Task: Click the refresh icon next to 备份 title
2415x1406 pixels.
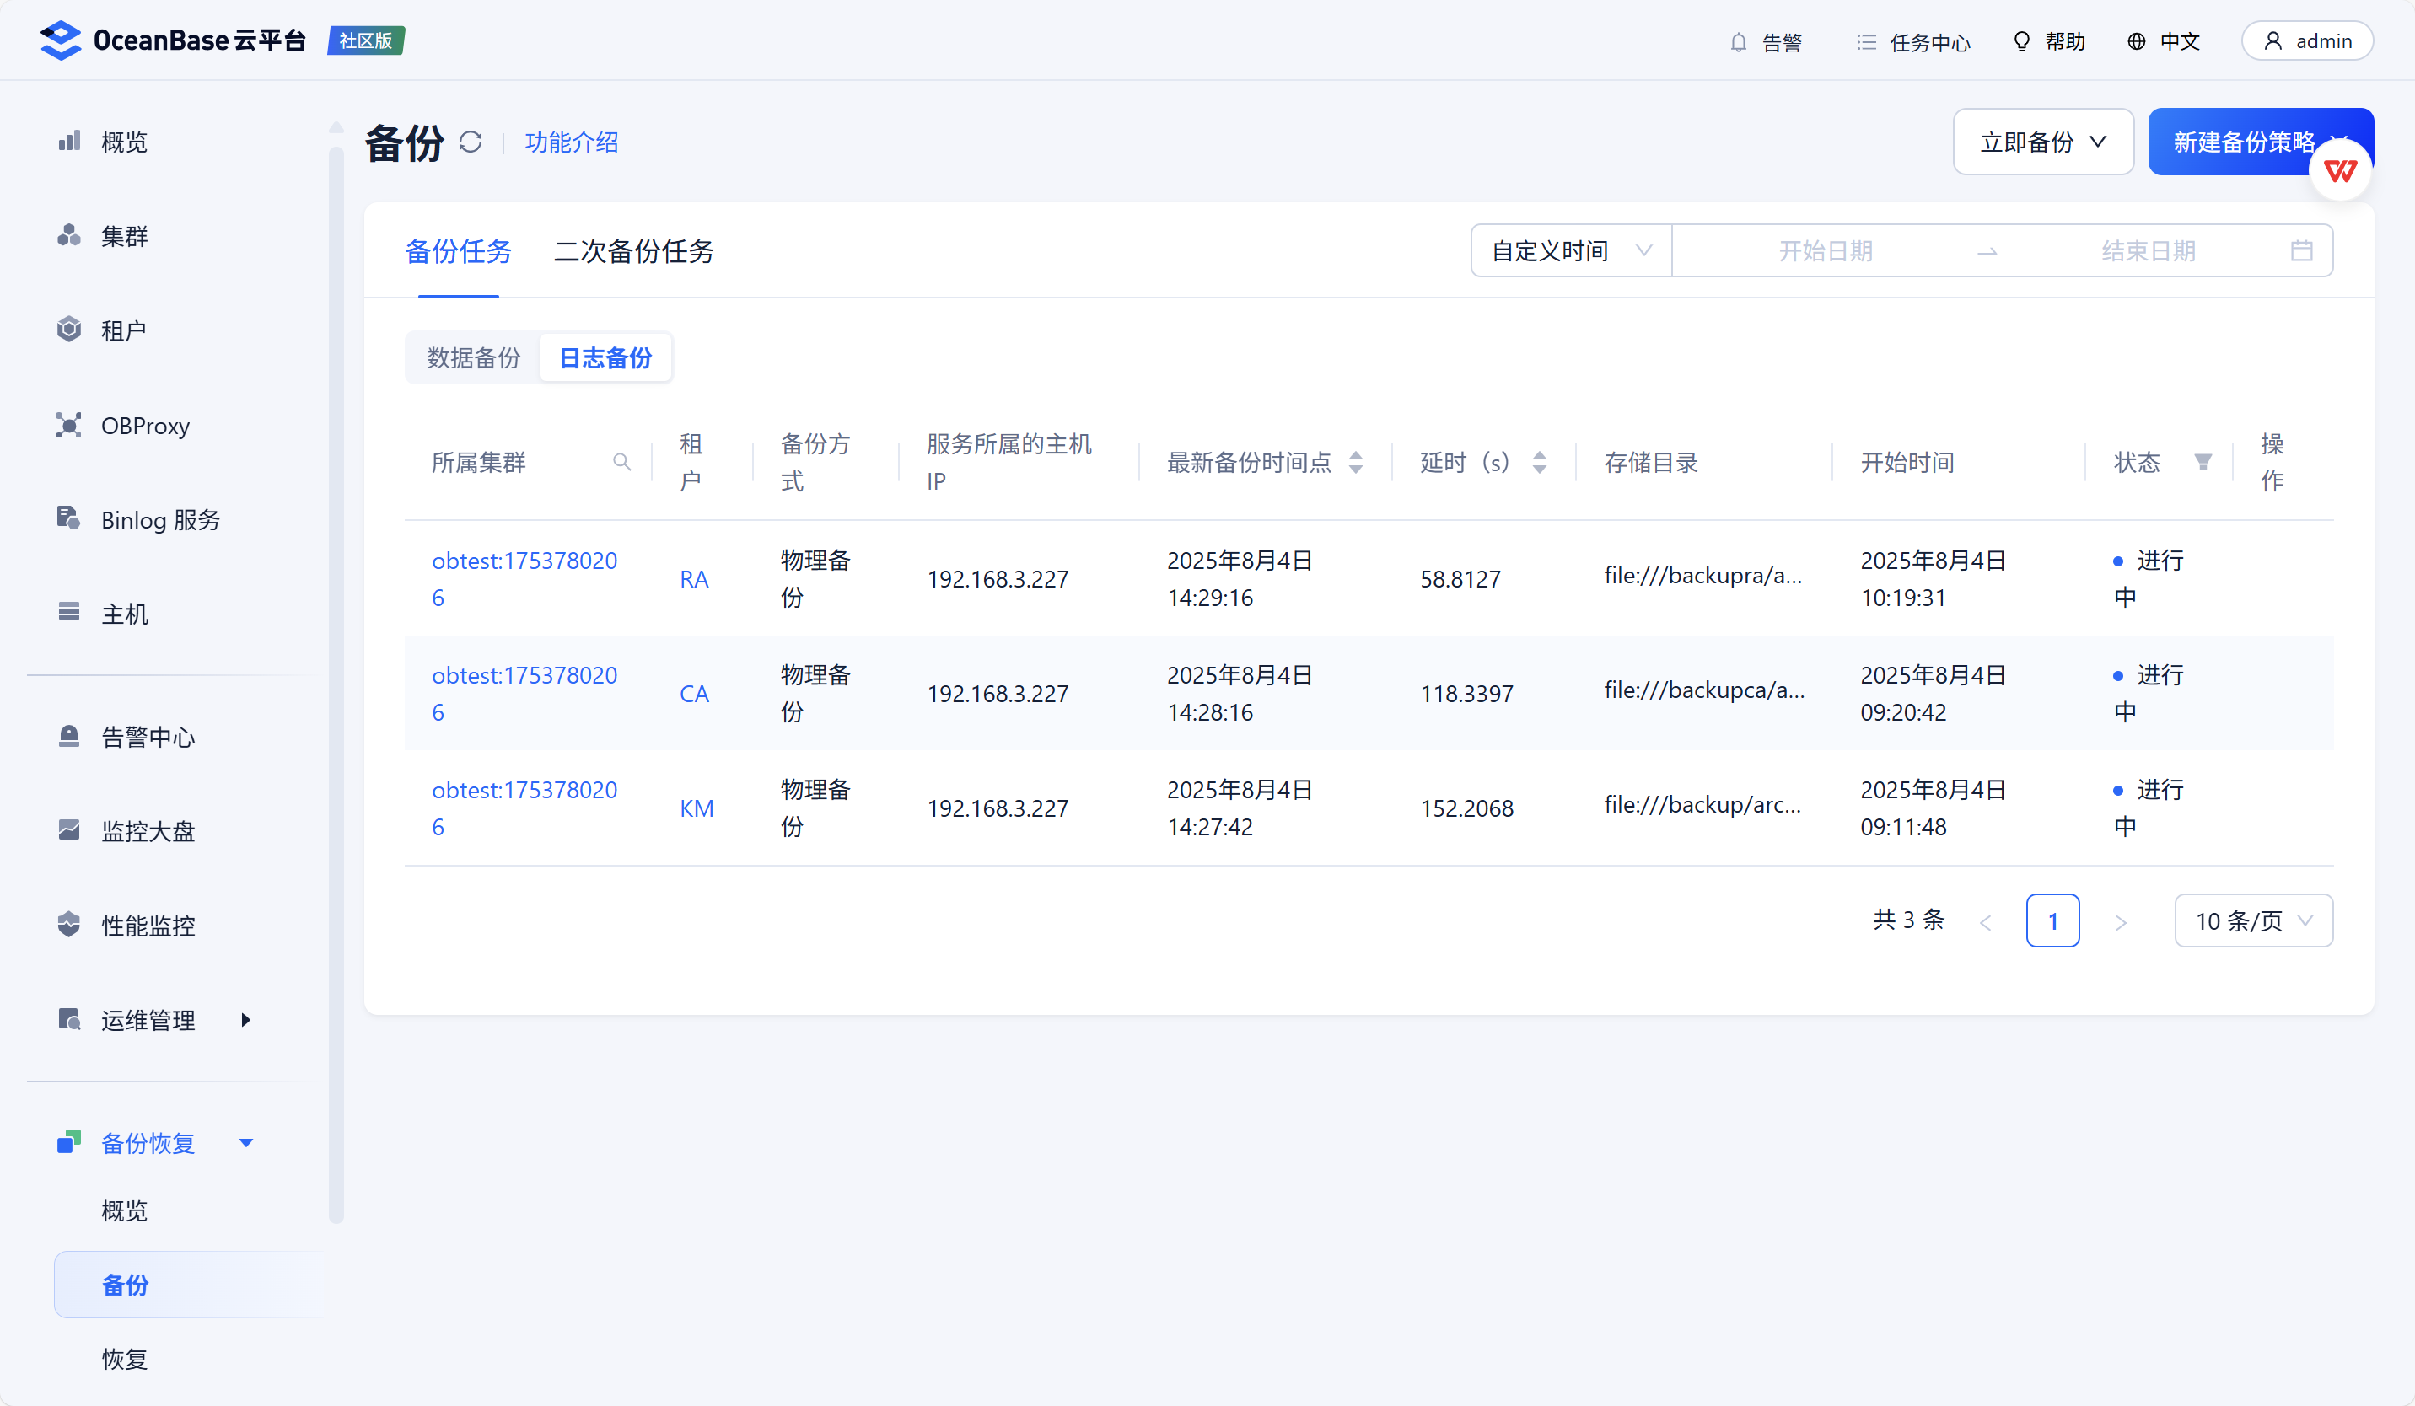Action: [470, 142]
